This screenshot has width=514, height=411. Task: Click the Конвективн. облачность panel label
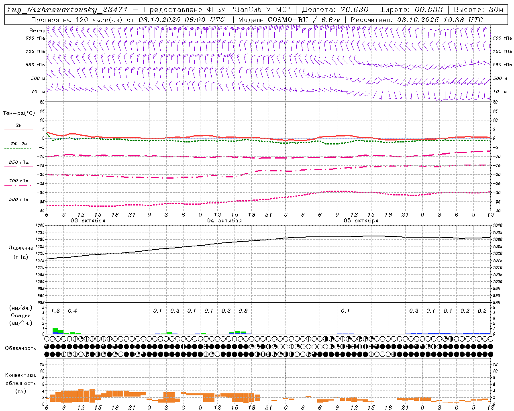(20, 379)
